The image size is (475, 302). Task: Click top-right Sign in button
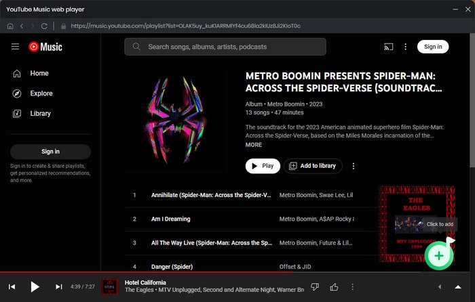pos(433,47)
